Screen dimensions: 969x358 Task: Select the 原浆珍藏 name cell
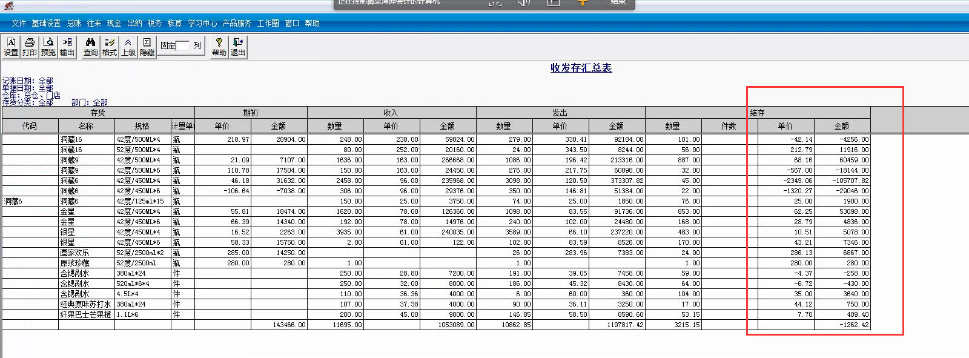(86, 263)
